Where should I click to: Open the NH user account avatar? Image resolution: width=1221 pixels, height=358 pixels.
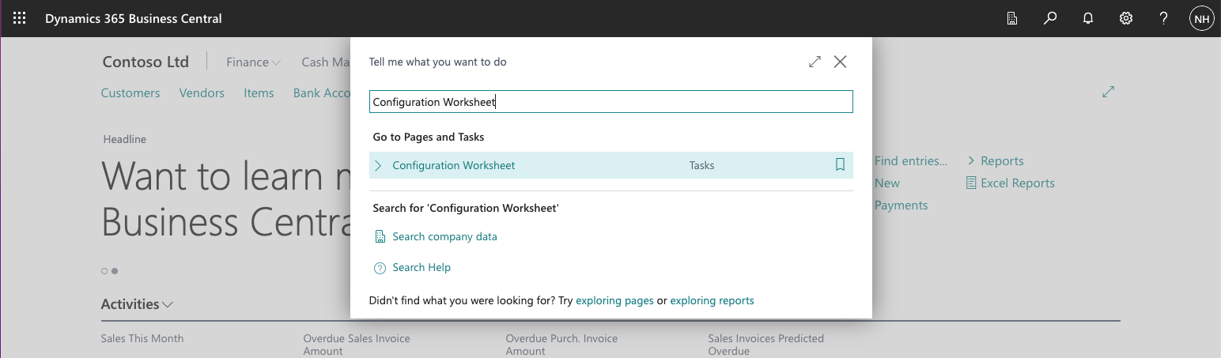tap(1201, 18)
